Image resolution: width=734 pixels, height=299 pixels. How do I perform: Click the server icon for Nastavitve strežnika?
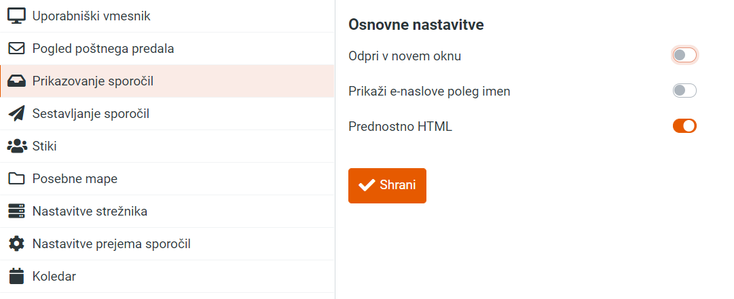16,211
